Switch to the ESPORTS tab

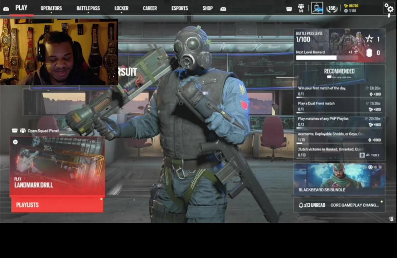pos(179,8)
